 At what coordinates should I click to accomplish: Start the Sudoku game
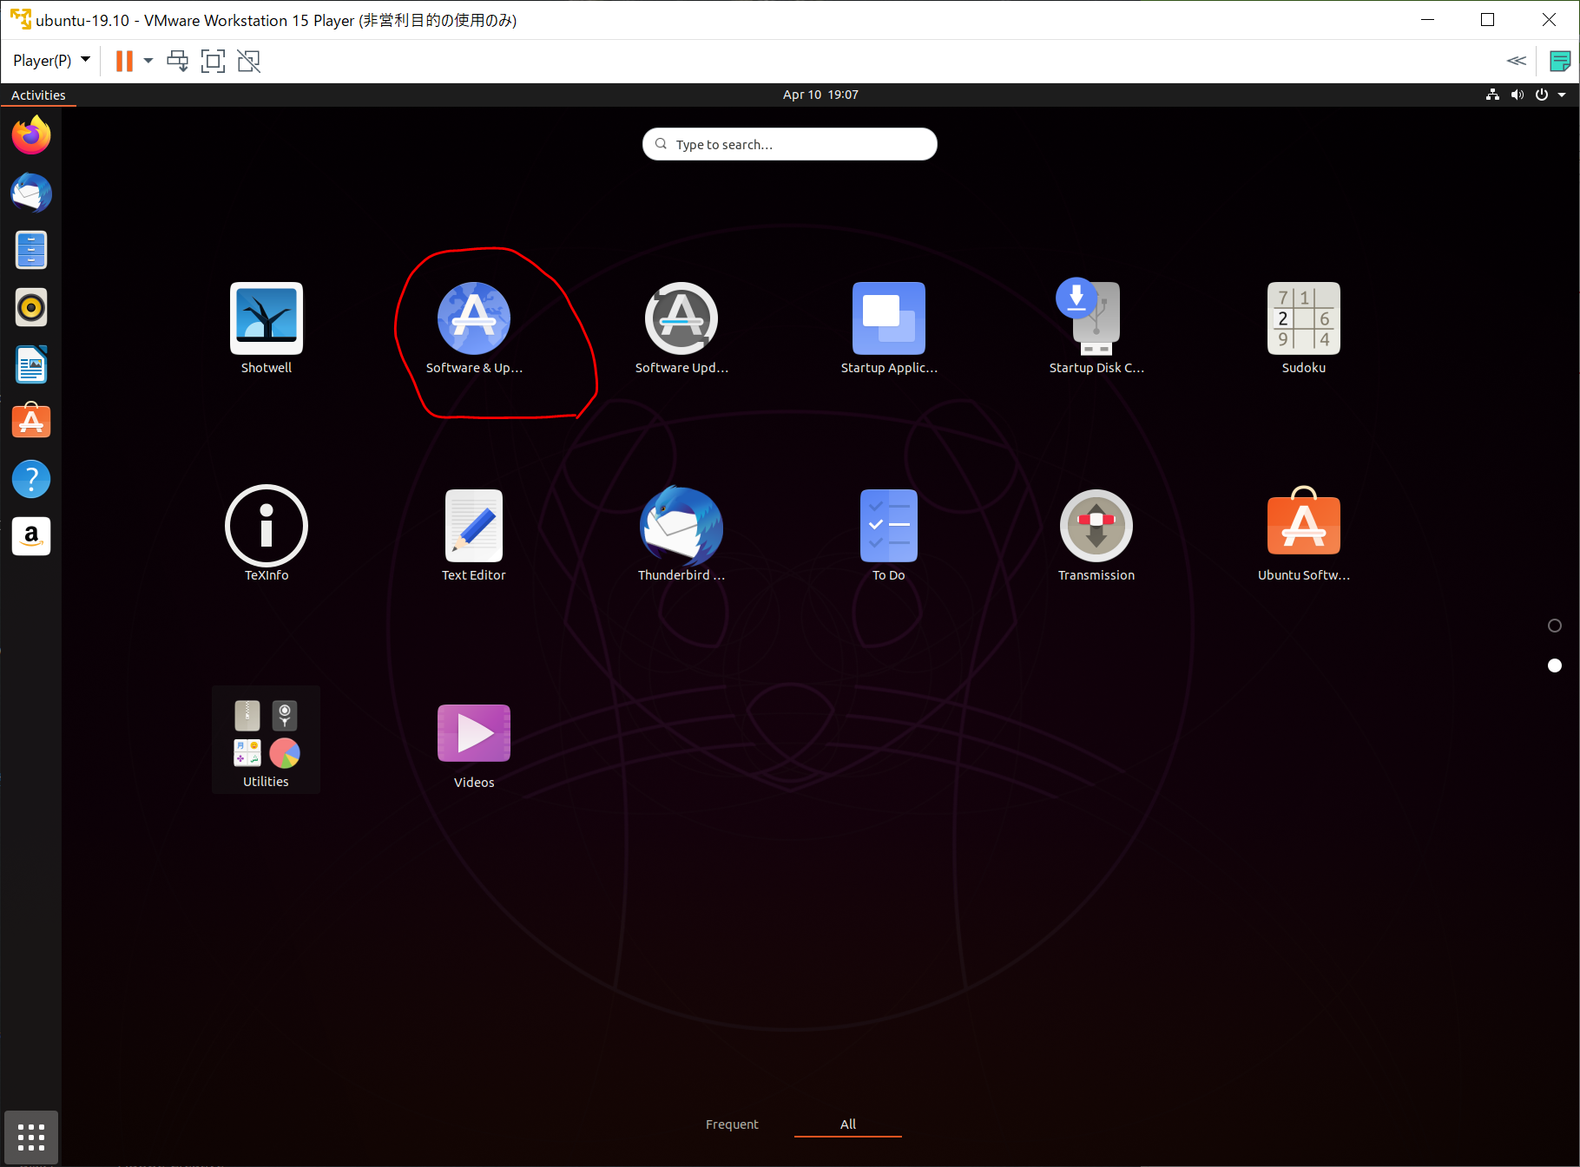(1304, 328)
